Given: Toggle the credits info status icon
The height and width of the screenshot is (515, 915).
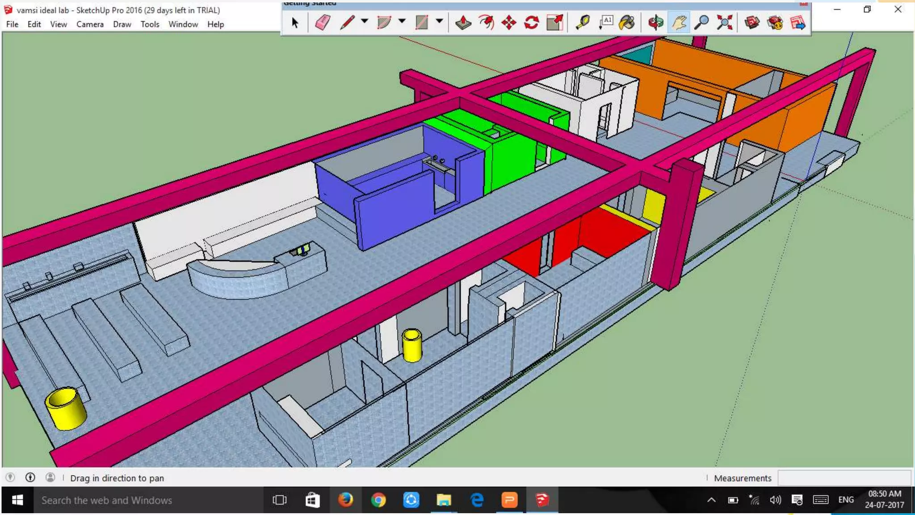Looking at the screenshot, I should tap(30, 477).
